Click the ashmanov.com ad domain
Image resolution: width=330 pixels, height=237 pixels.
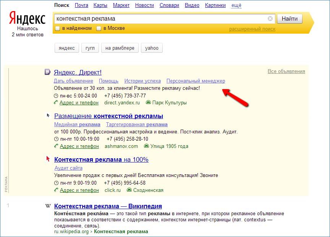click(121, 146)
